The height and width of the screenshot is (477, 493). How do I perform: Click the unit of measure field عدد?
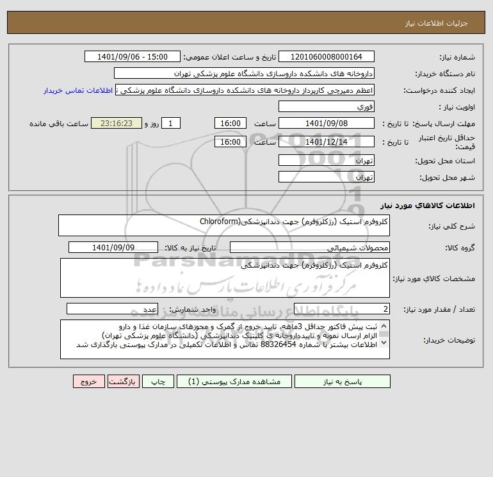tap(112, 309)
